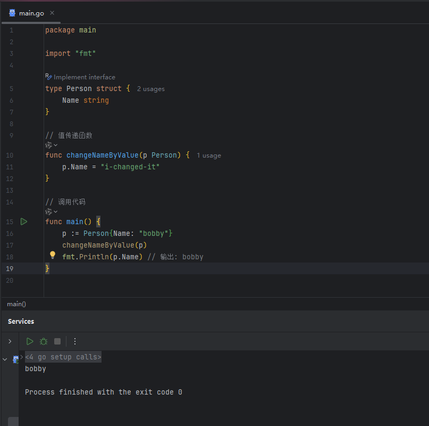
Task: Open AI actions icon above changeNameByValue
Action: point(49,145)
